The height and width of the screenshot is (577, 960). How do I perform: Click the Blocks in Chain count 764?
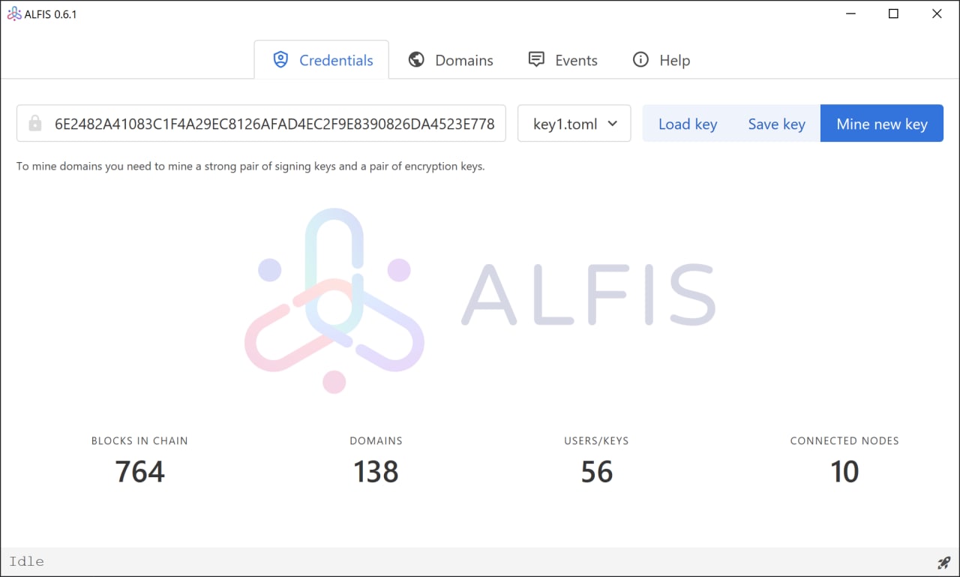coord(139,472)
